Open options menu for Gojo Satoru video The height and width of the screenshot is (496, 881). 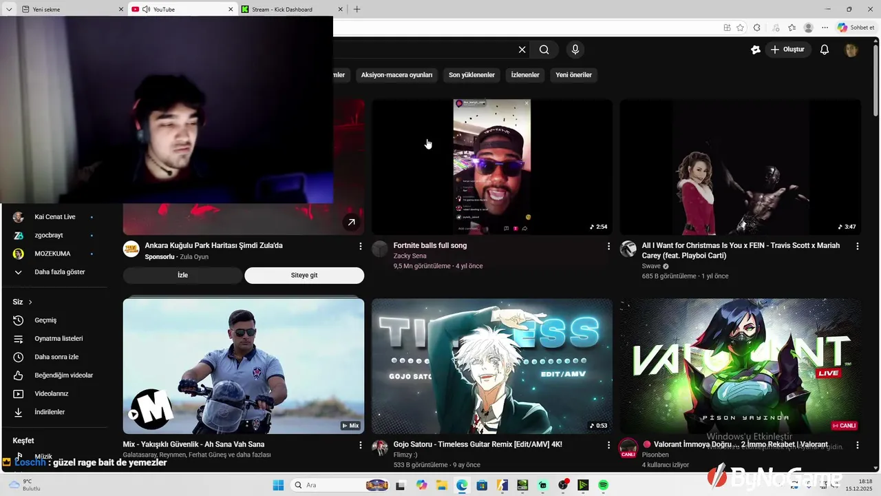click(608, 445)
